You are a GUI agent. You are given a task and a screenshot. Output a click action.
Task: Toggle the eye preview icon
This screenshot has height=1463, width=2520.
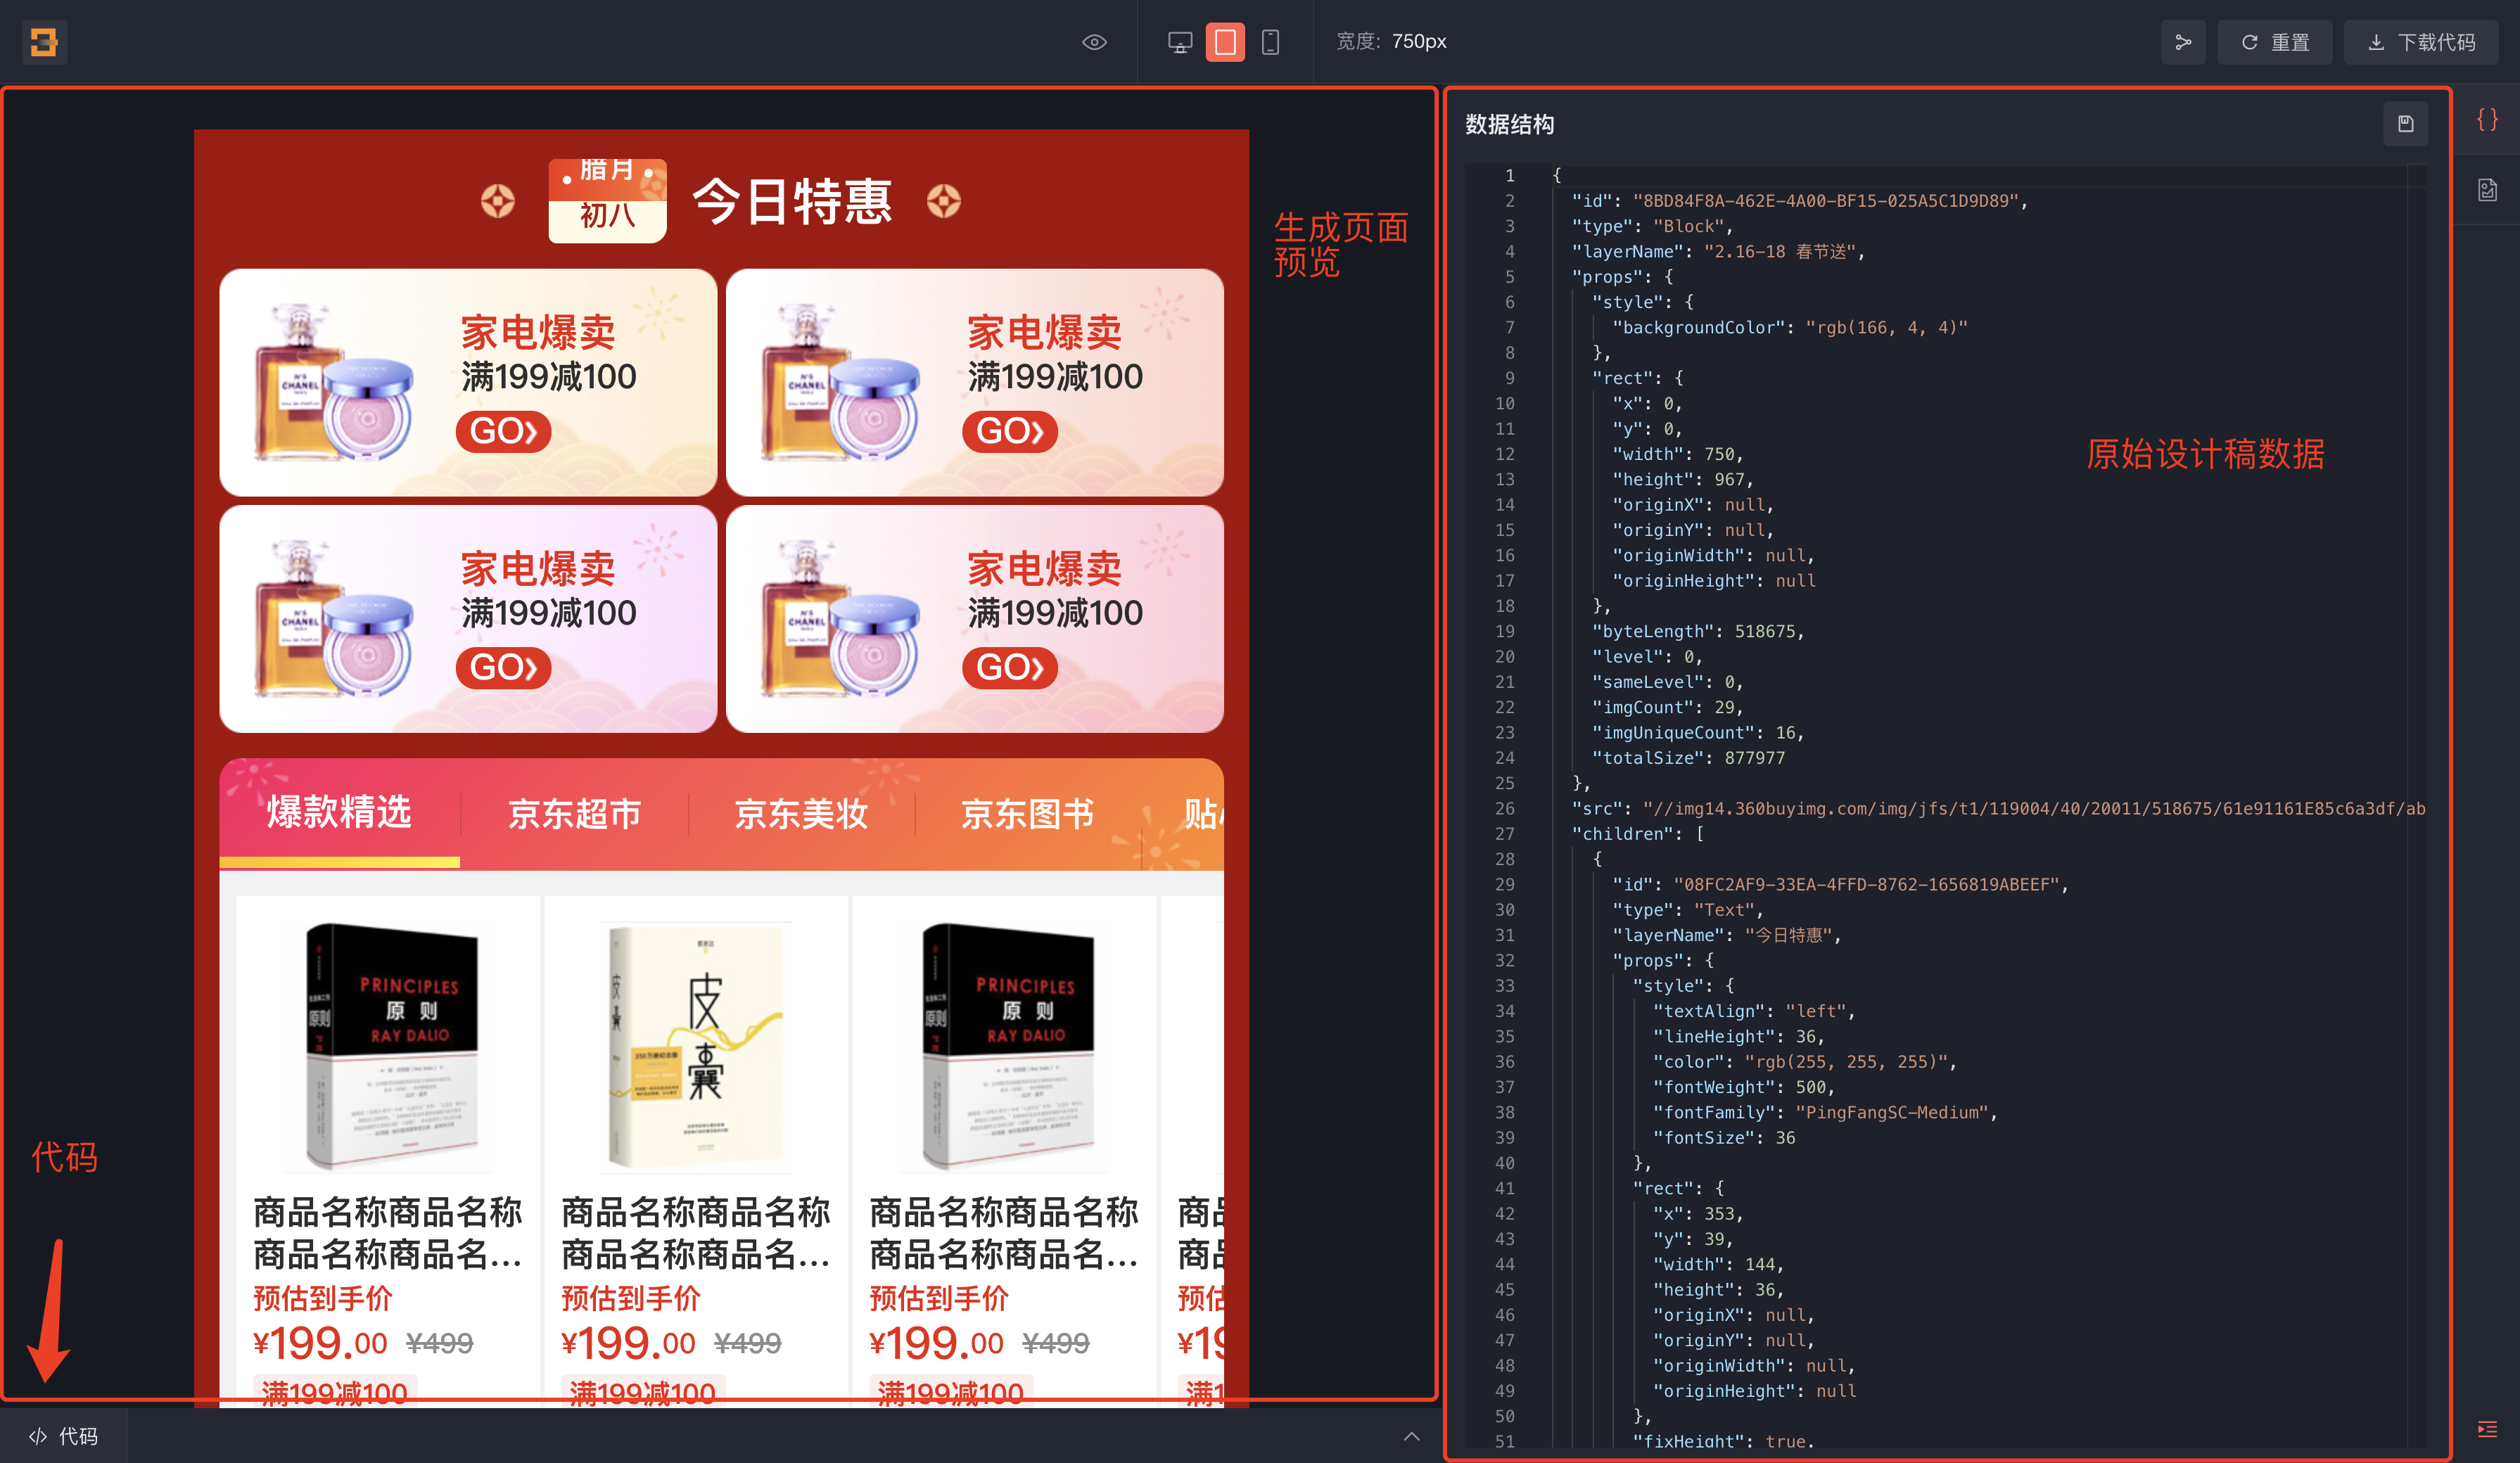(x=1094, y=42)
